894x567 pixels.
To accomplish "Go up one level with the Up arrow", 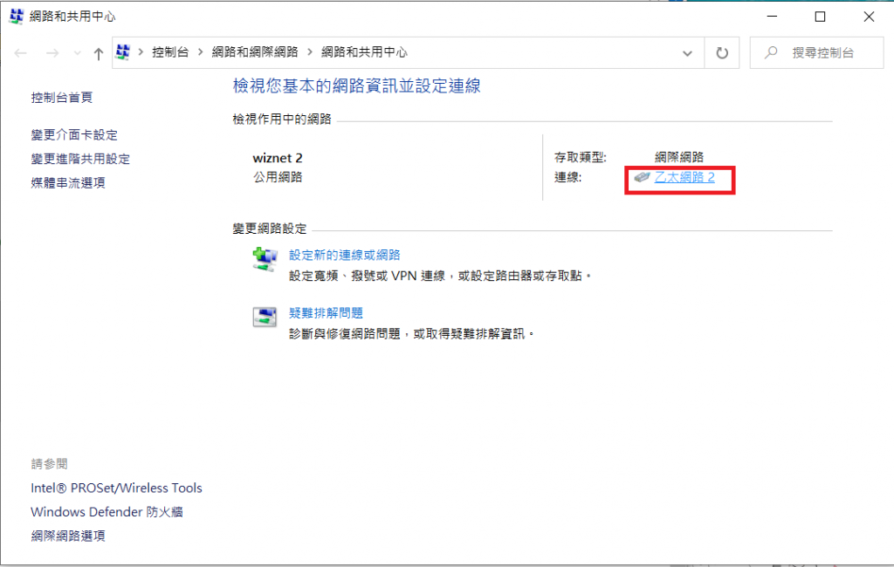I will click(x=98, y=53).
